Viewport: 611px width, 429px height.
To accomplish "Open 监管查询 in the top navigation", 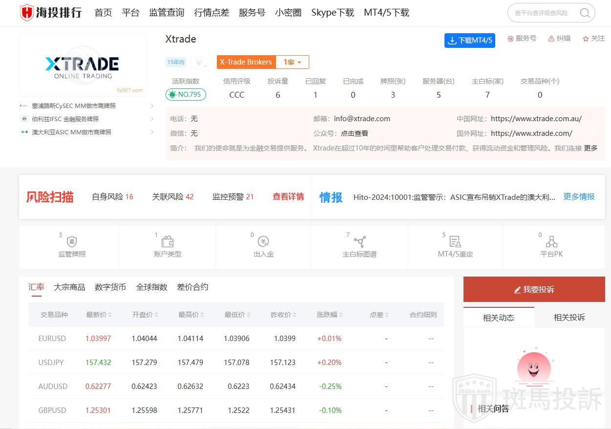I will 167,13.
